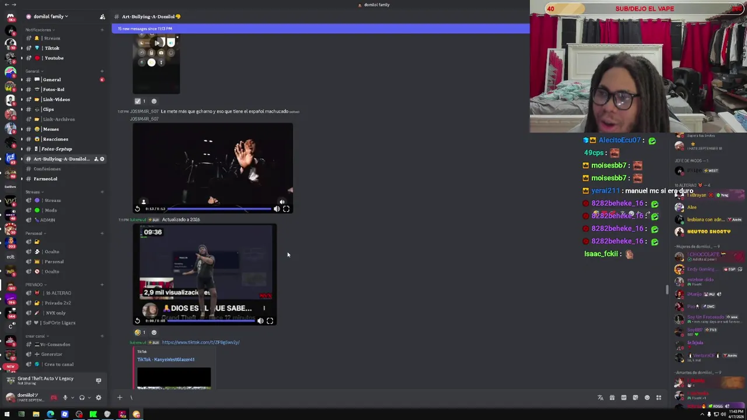Open File Explorer from the taskbar

click(36, 414)
